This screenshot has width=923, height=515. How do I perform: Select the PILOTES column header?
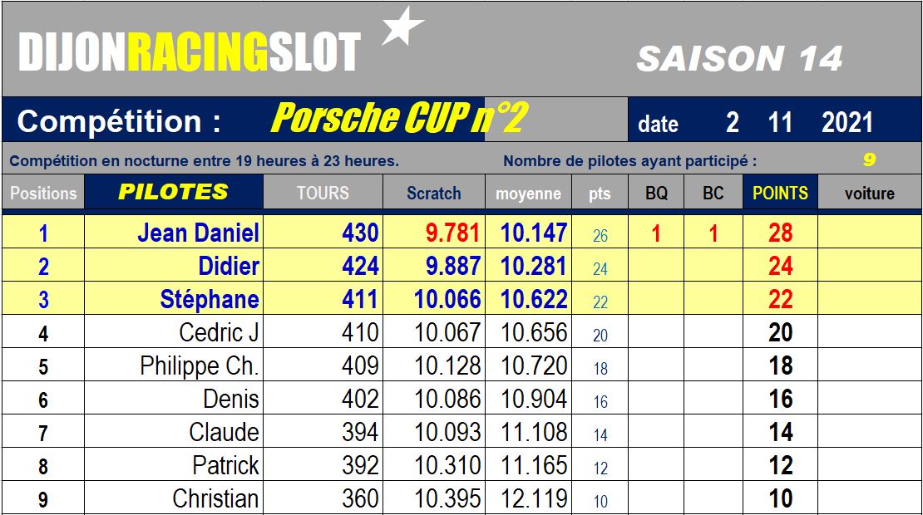tap(174, 192)
